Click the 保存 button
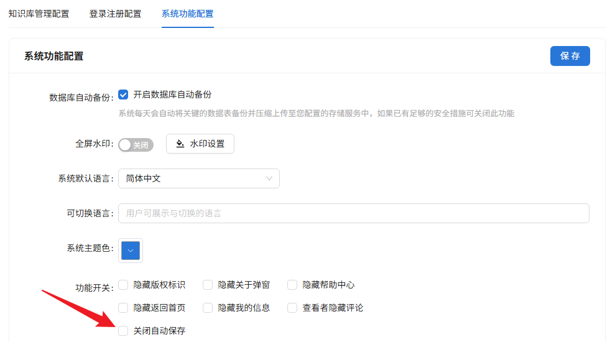The image size is (615, 342). pos(570,56)
